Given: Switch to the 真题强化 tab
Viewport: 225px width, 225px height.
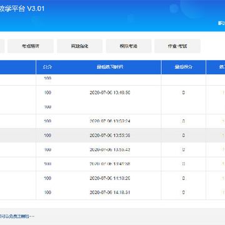Looking at the screenshot, I should click(x=79, y=46).
